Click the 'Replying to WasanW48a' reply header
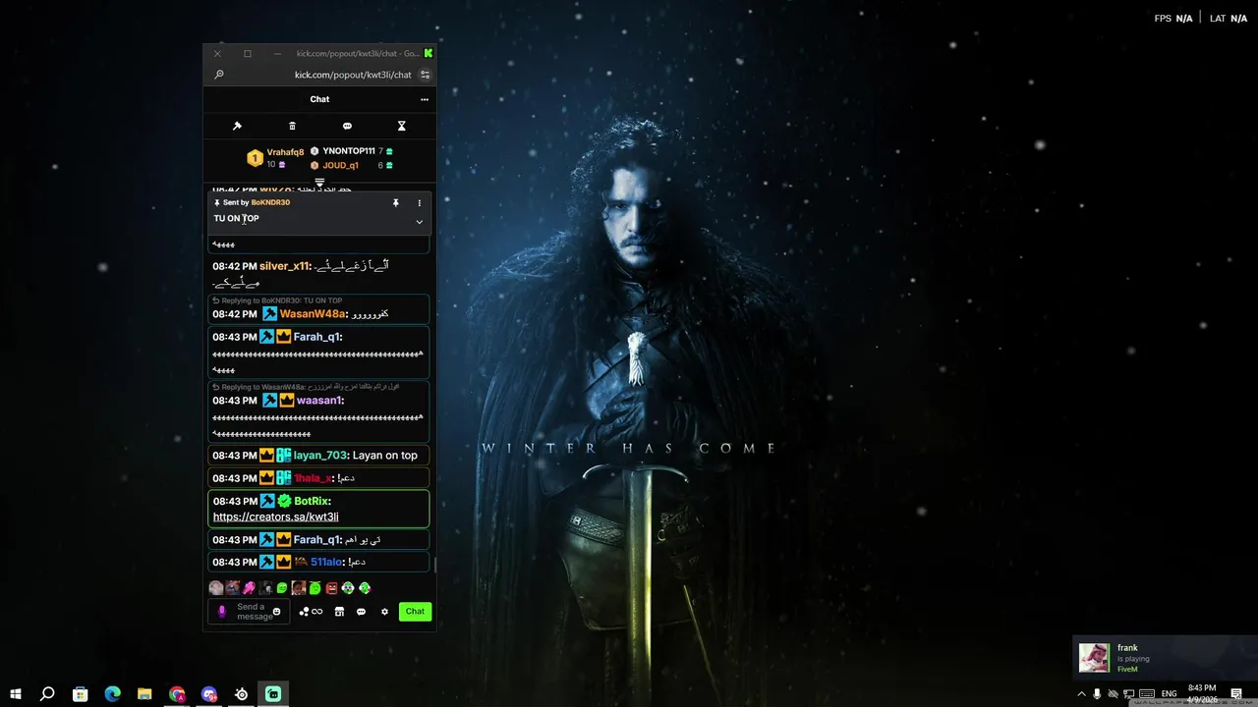 click(x=306, y=387)
